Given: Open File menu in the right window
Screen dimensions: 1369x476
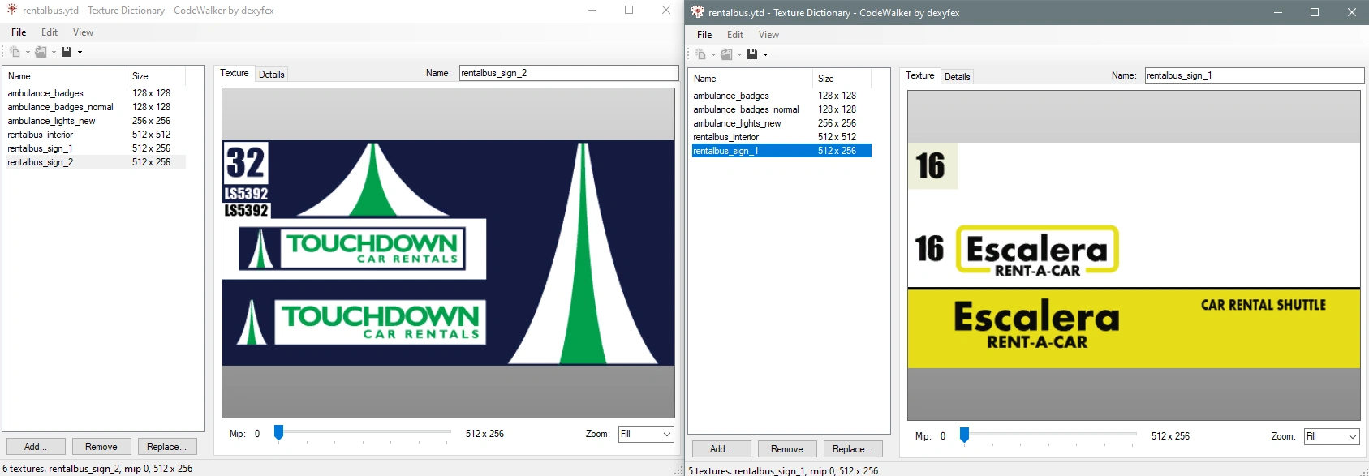Looking at the screenshot, I should pyautogui.click(x=704, y=35).
